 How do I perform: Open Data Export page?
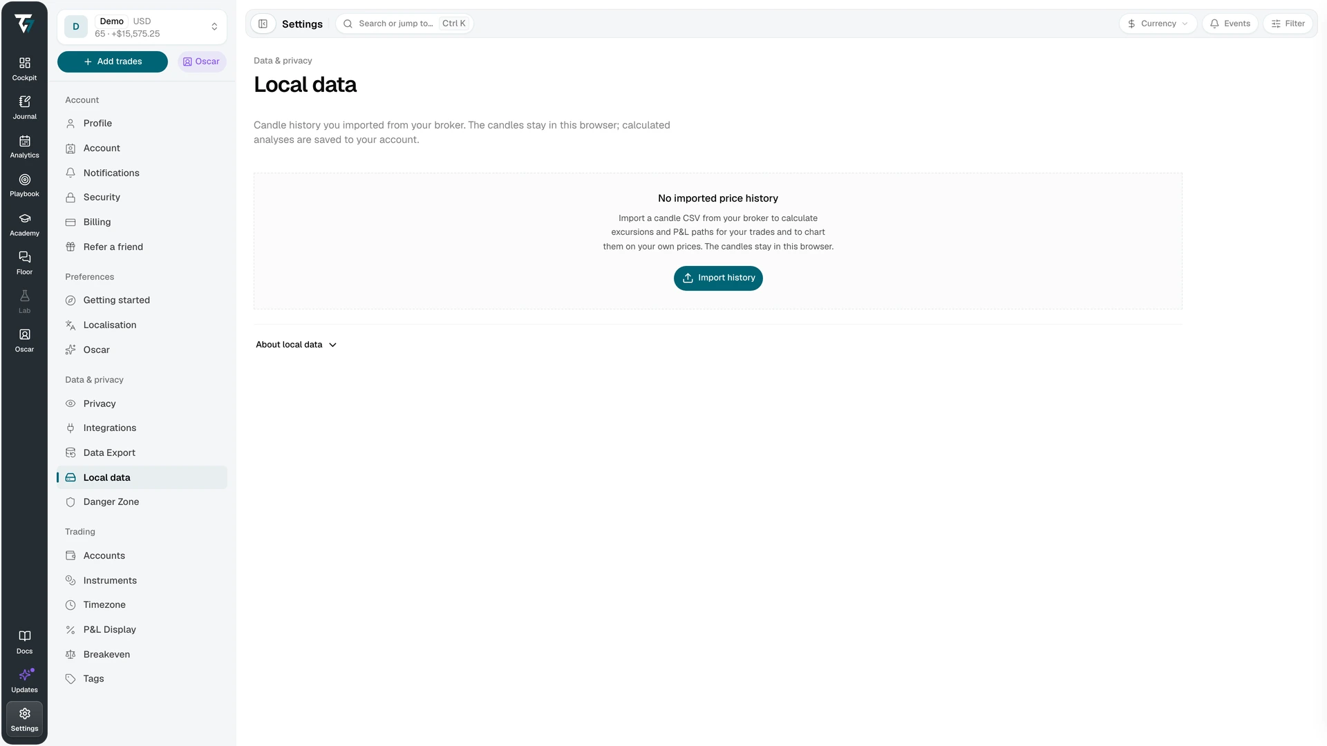coord(142,453)
